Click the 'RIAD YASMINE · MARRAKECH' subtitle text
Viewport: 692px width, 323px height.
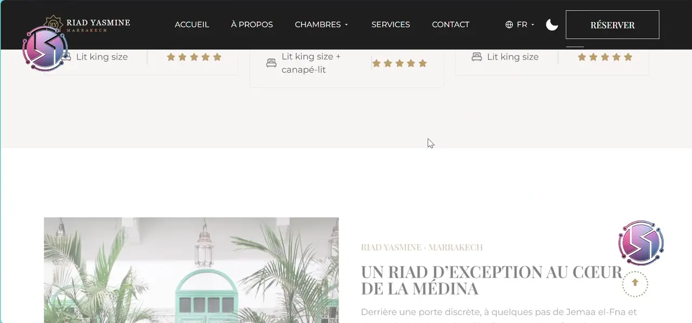click(x=422, y=247)
